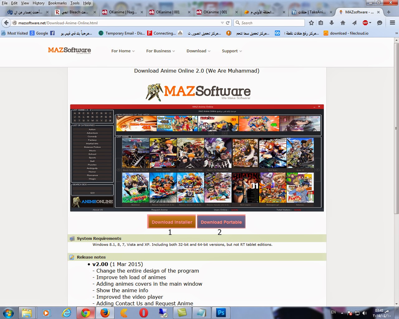Open the Bookmarks menu
The height and width of the screenshot is (319, 399).
[57, 3]
